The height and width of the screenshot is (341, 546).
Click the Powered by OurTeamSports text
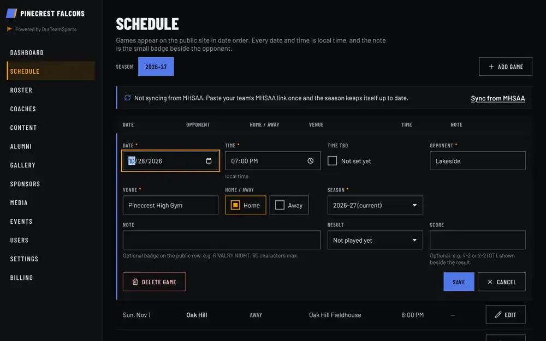46,29
